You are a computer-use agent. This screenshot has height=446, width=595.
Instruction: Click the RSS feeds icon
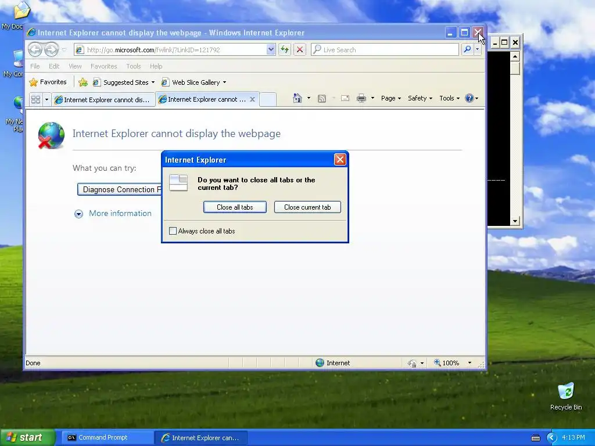[x=322, y=99]
